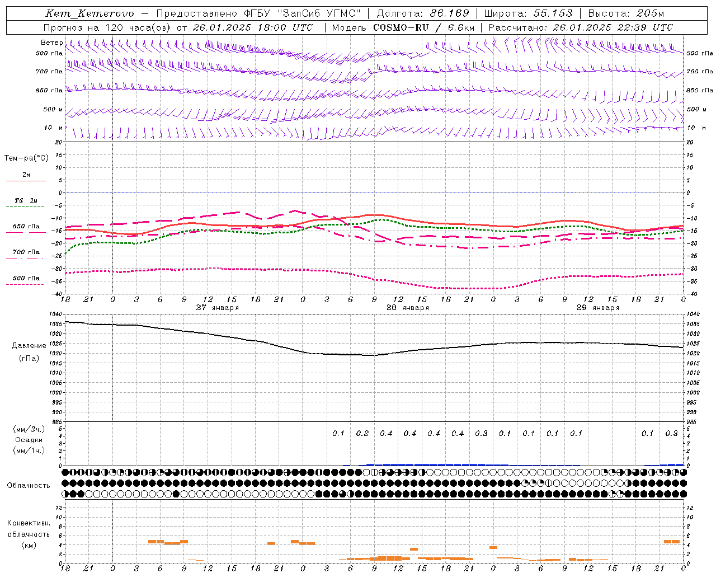
Task: Click the 'Ветер' wind section label
Action: click(51, 43)
